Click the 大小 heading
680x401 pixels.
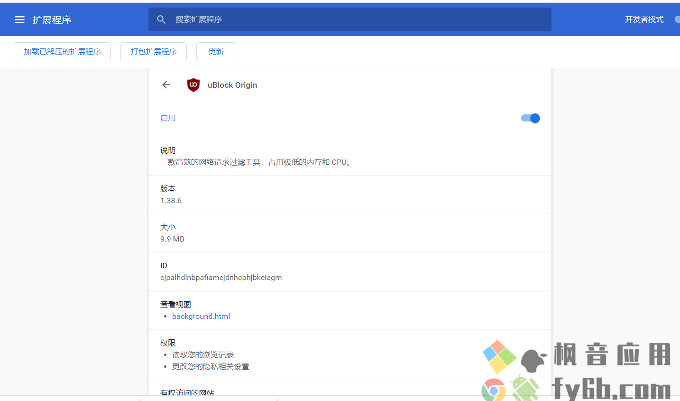coord(168,227)
